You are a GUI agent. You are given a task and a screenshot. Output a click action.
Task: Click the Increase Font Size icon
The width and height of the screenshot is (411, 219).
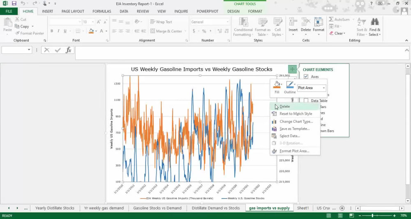click(x=99, y=22)
